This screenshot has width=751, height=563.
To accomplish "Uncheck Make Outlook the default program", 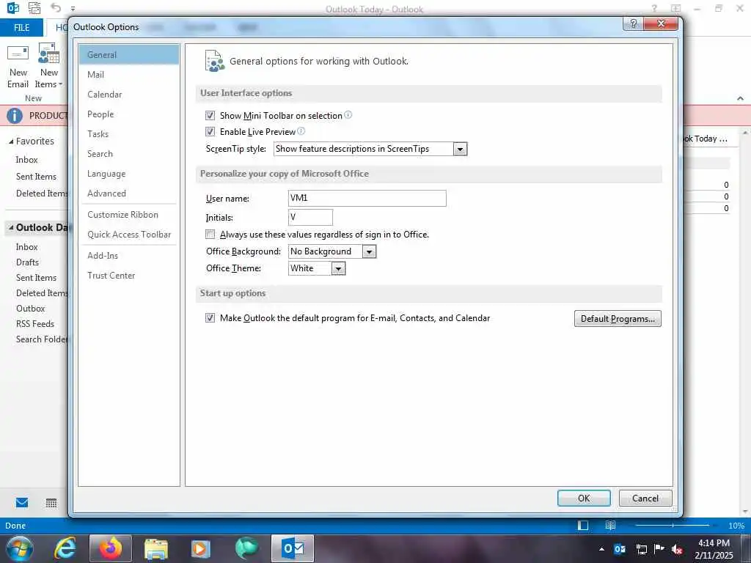I will pos(210,318).
